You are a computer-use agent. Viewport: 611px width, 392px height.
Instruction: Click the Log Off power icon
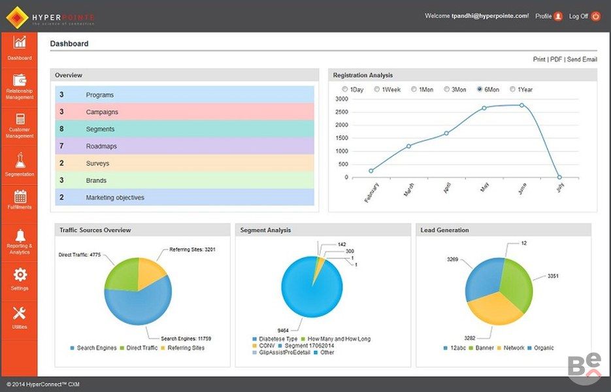pyautogui.click(x=595, y=16)
